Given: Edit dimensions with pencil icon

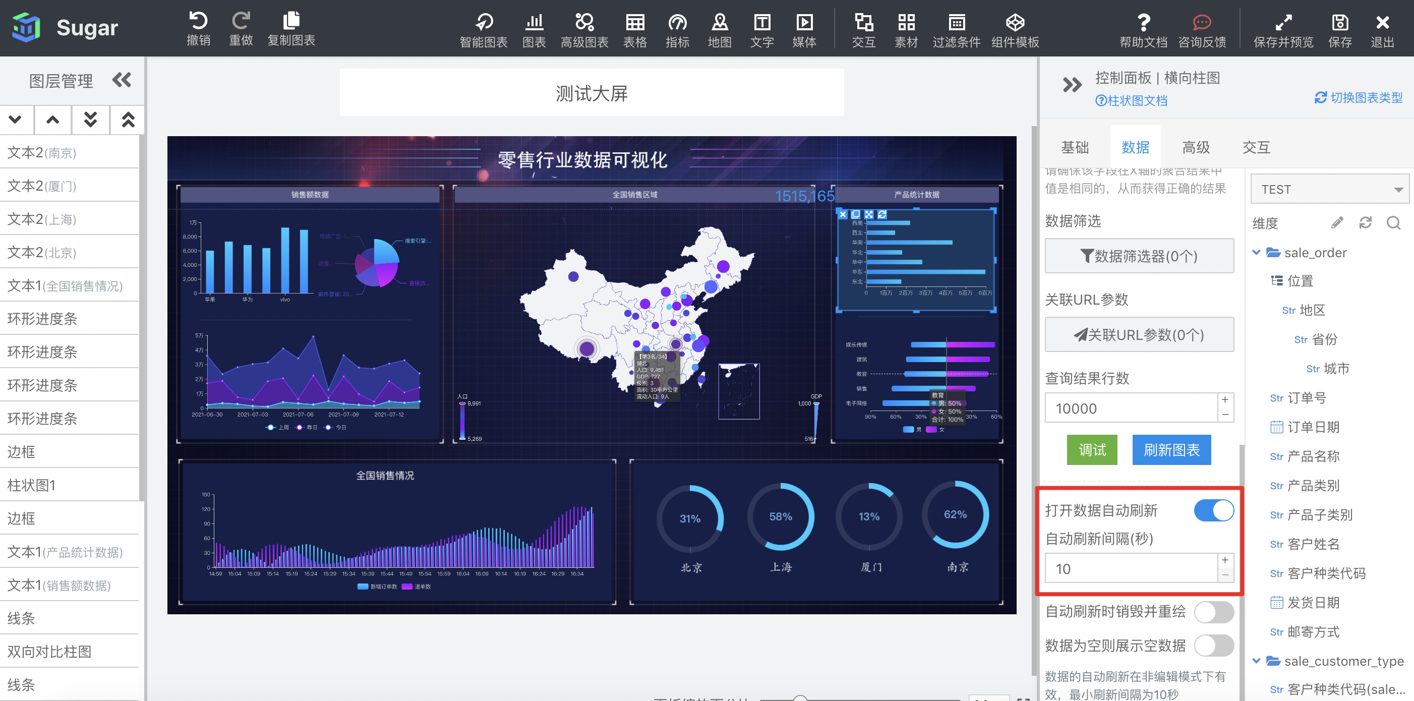Looking at the screenshot, I should coord(1337,222).
